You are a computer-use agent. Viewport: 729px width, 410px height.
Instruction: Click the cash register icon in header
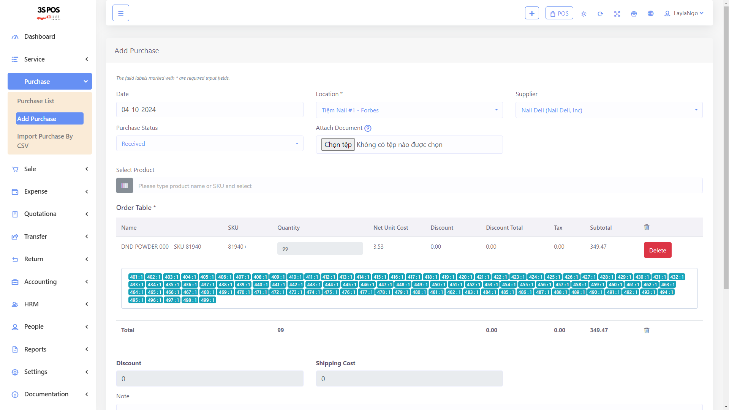[x=634, y=14]
